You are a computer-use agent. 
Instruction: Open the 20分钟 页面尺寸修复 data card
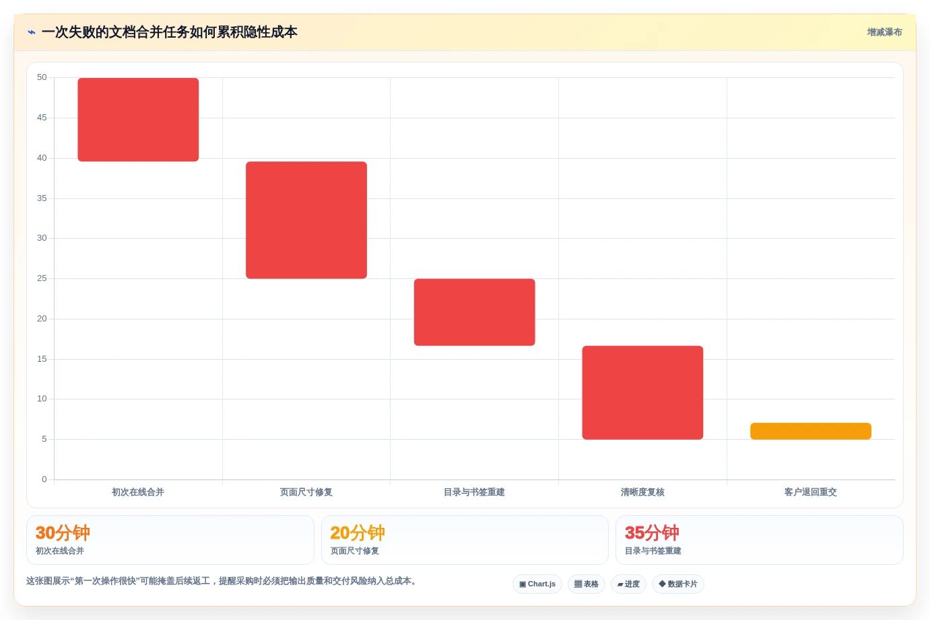465,540
